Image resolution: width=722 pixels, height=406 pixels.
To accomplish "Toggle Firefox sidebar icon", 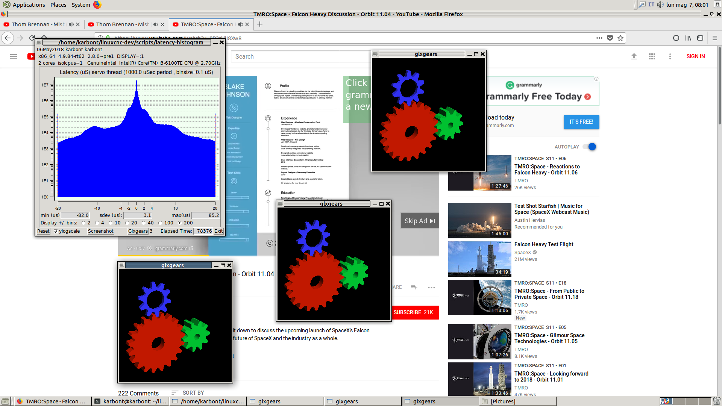I will pyautogui.click(x=700, y=38).
